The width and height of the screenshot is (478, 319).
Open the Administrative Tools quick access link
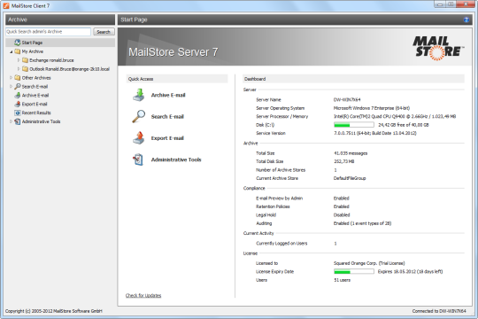tap(176, 159)
